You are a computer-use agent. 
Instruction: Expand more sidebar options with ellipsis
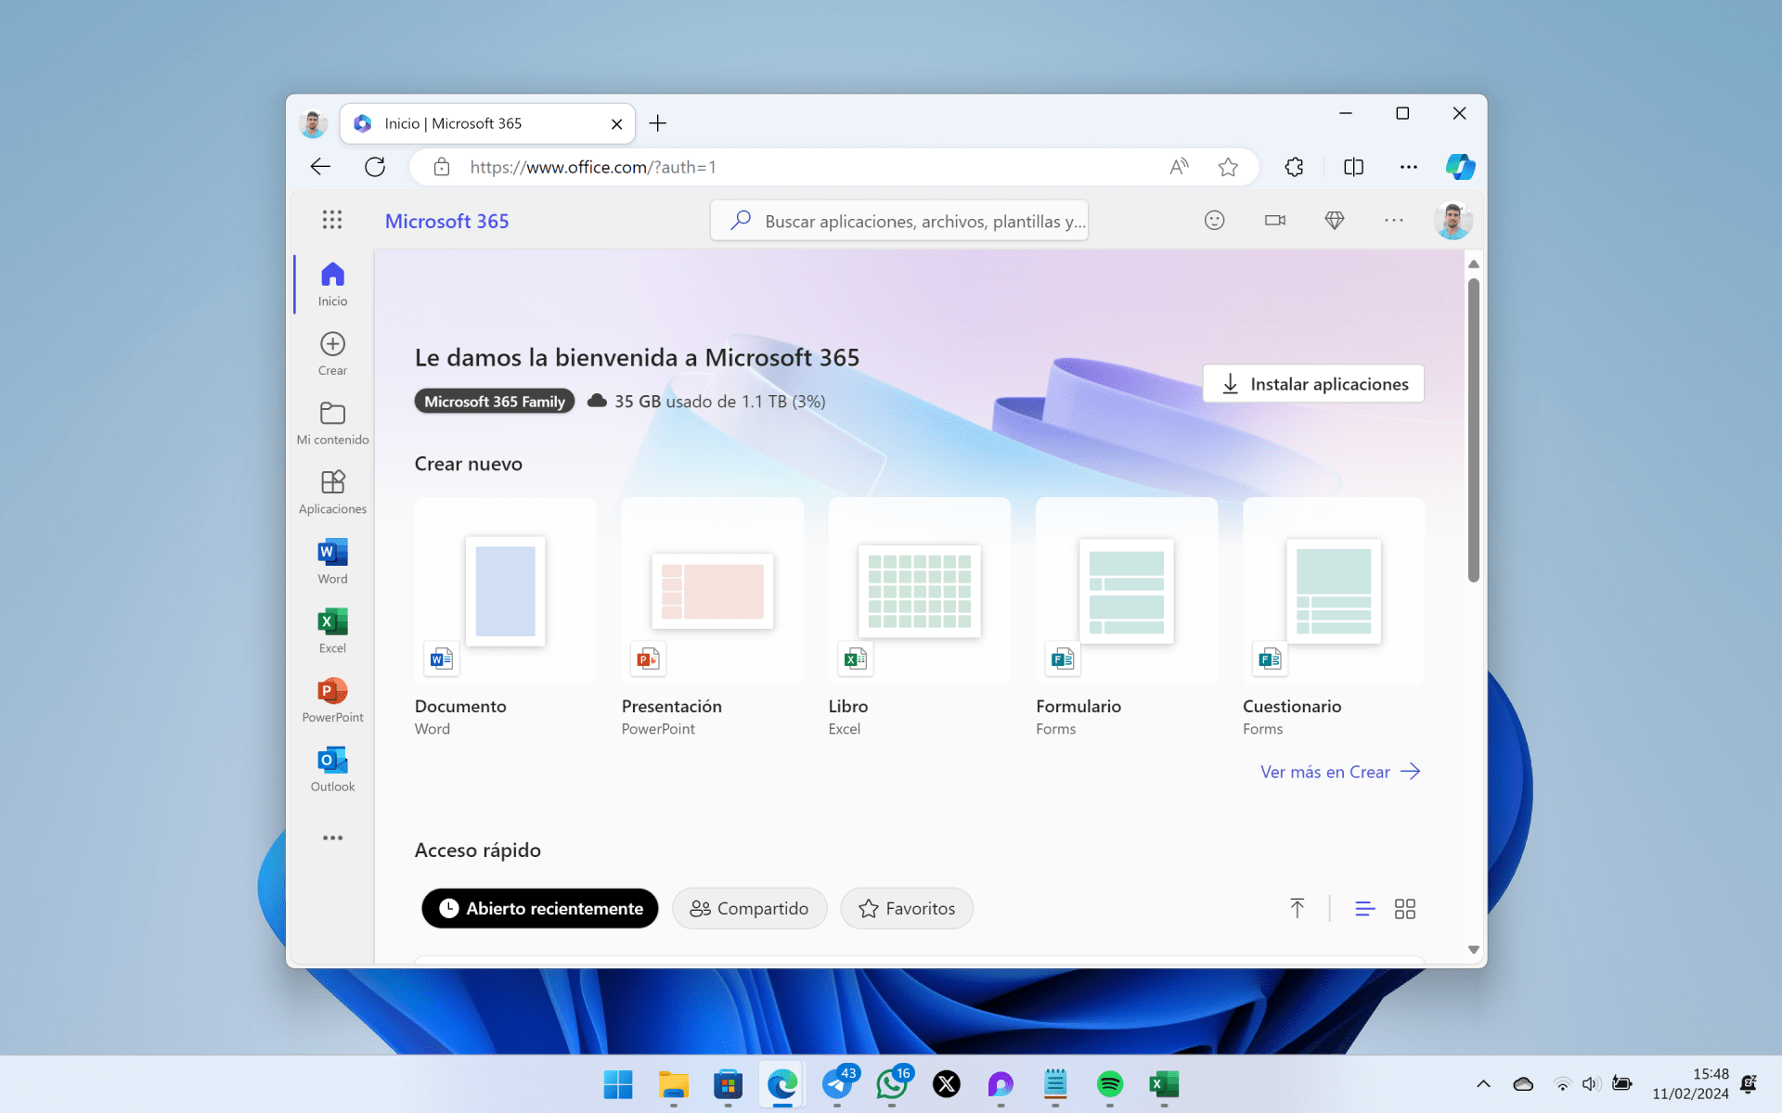pyautogui.click(x=331, y=838)
